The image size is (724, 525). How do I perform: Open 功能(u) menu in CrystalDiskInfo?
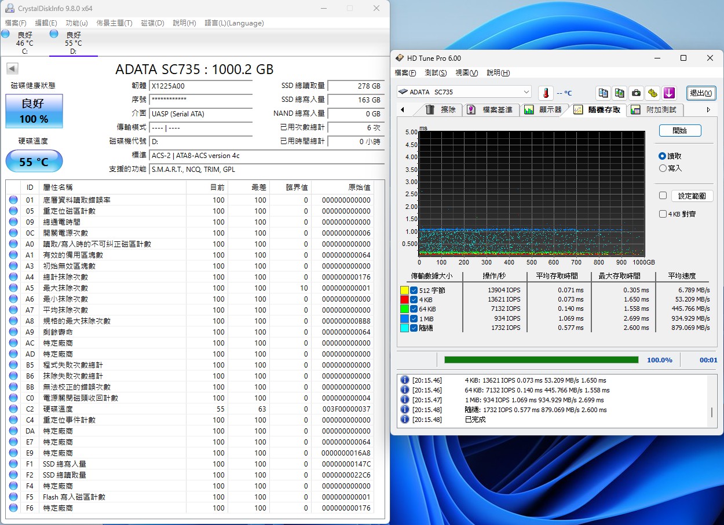[x=77, y=23]
